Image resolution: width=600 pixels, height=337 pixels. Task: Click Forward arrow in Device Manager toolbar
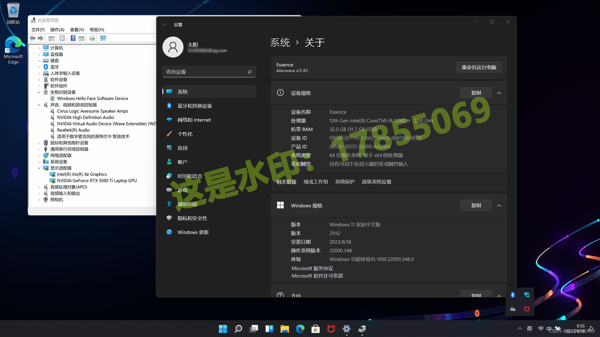coord(40,38)
